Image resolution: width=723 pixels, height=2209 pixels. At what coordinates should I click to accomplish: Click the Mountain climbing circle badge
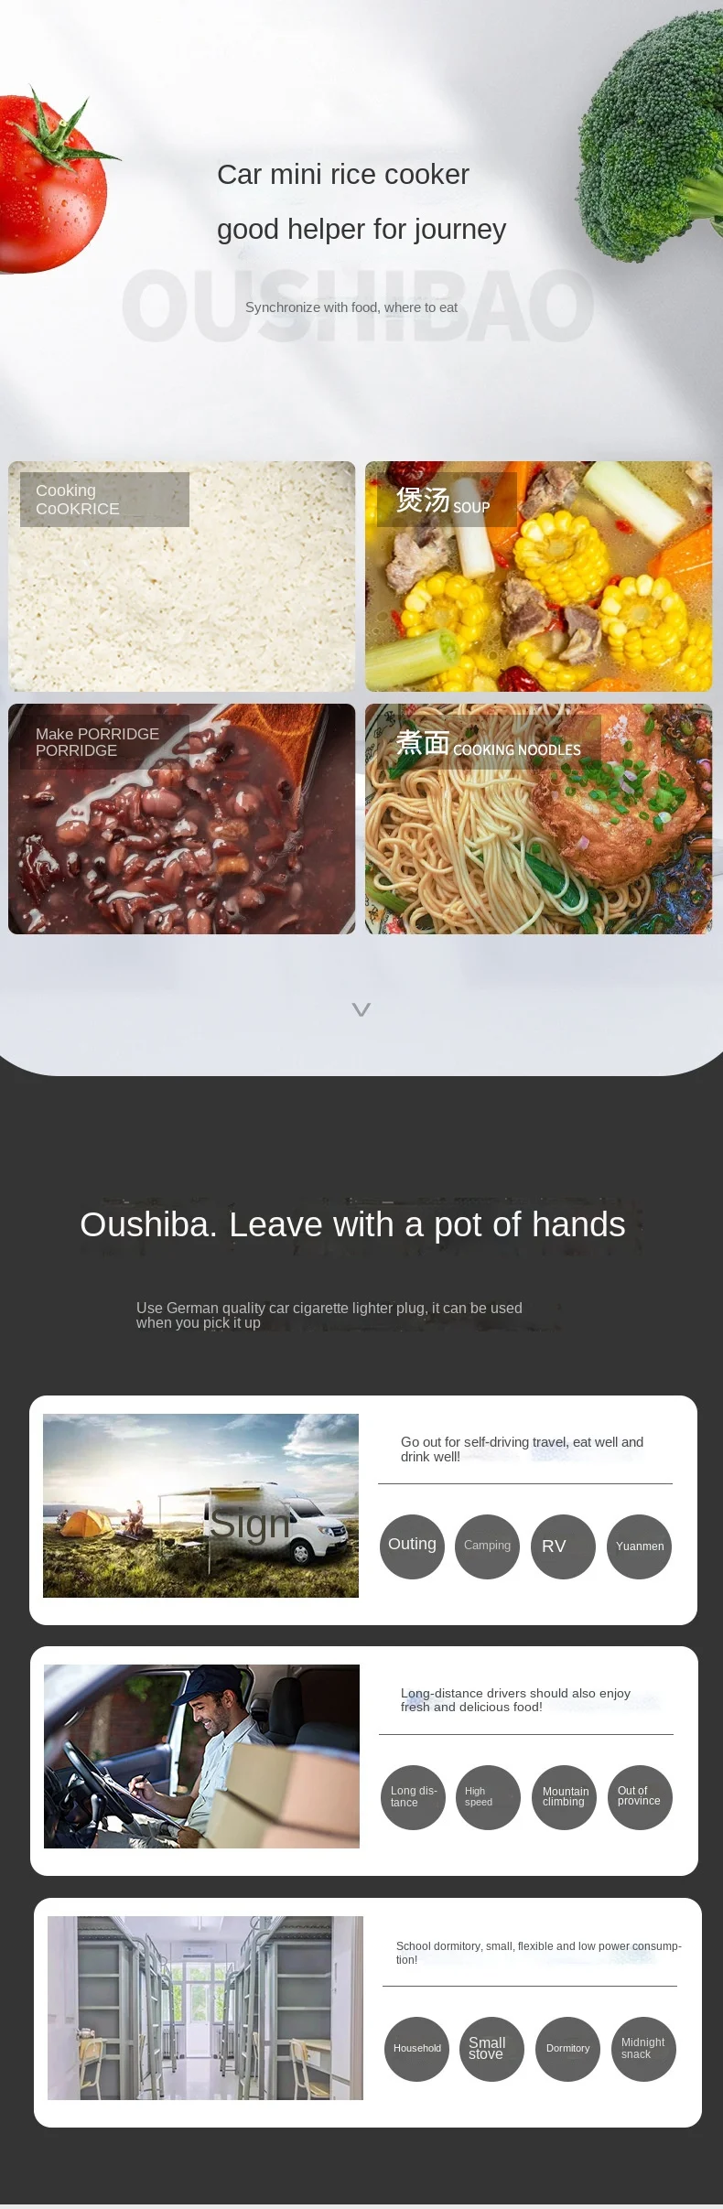pyautogui.click(x=565, y=1797)
